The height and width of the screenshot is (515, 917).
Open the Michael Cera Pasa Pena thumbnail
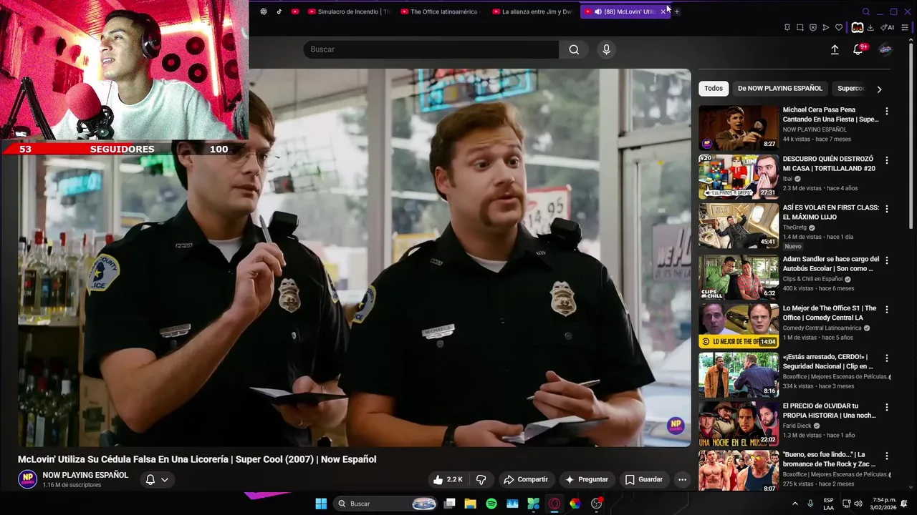pos(739,128)
